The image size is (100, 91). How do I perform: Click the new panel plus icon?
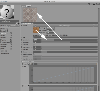[99, 4]
